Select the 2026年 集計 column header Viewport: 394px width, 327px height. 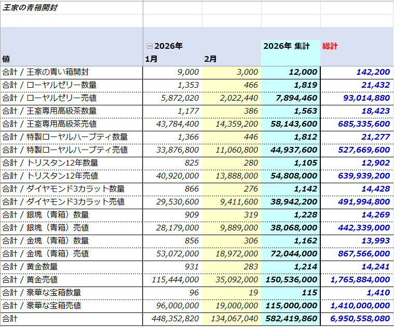[287, 46]
